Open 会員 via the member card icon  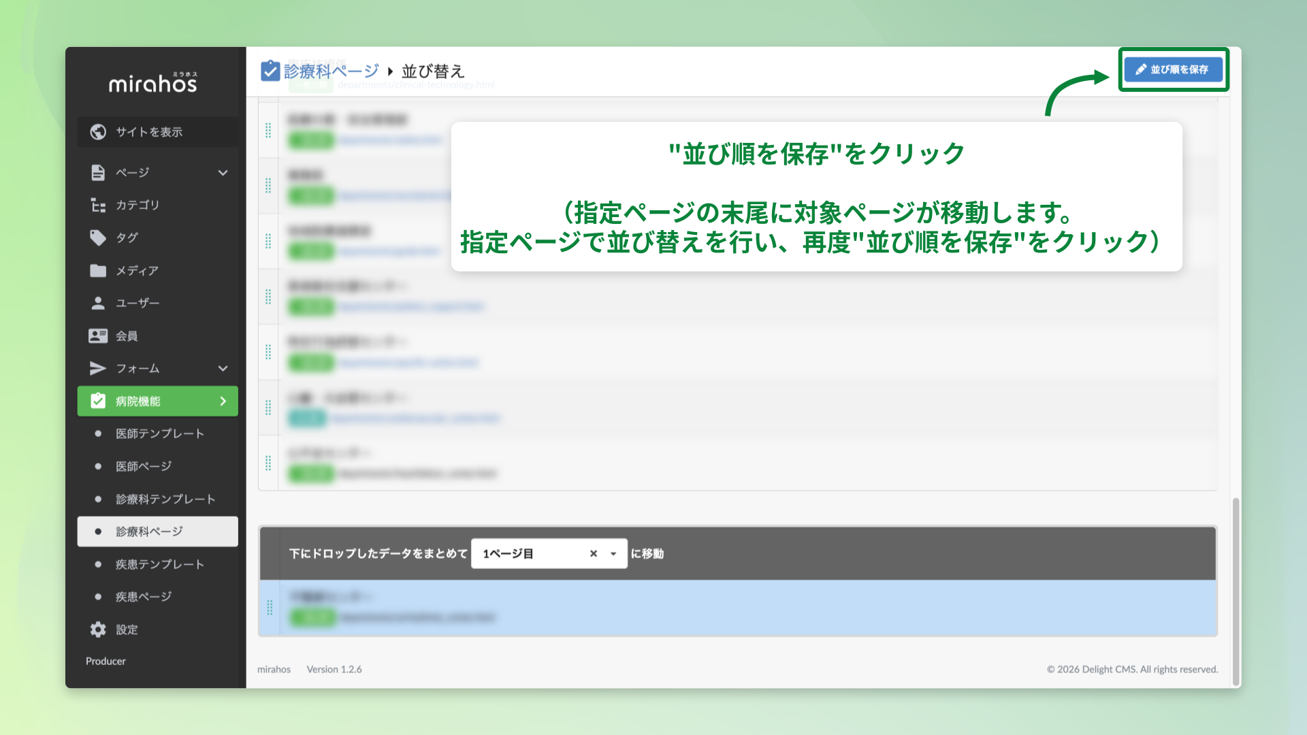click(97, 336)
